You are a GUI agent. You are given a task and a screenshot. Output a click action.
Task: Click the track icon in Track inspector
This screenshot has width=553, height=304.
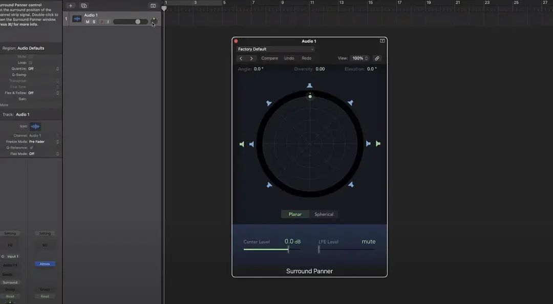coord(35,126)
